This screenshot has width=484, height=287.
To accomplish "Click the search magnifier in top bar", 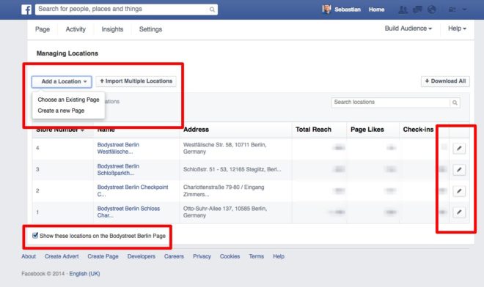I will coord(212,10).
